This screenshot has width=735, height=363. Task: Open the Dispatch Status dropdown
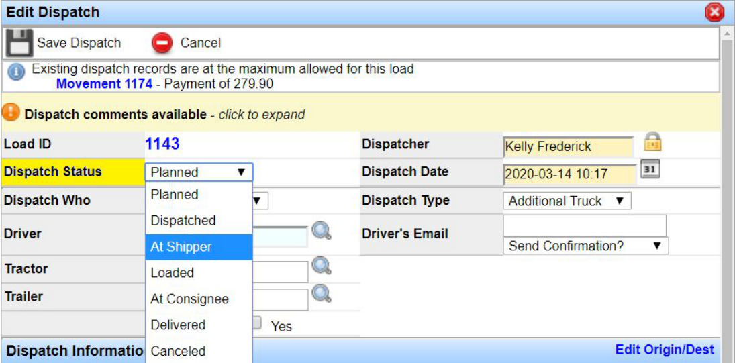tap(199, 172)
